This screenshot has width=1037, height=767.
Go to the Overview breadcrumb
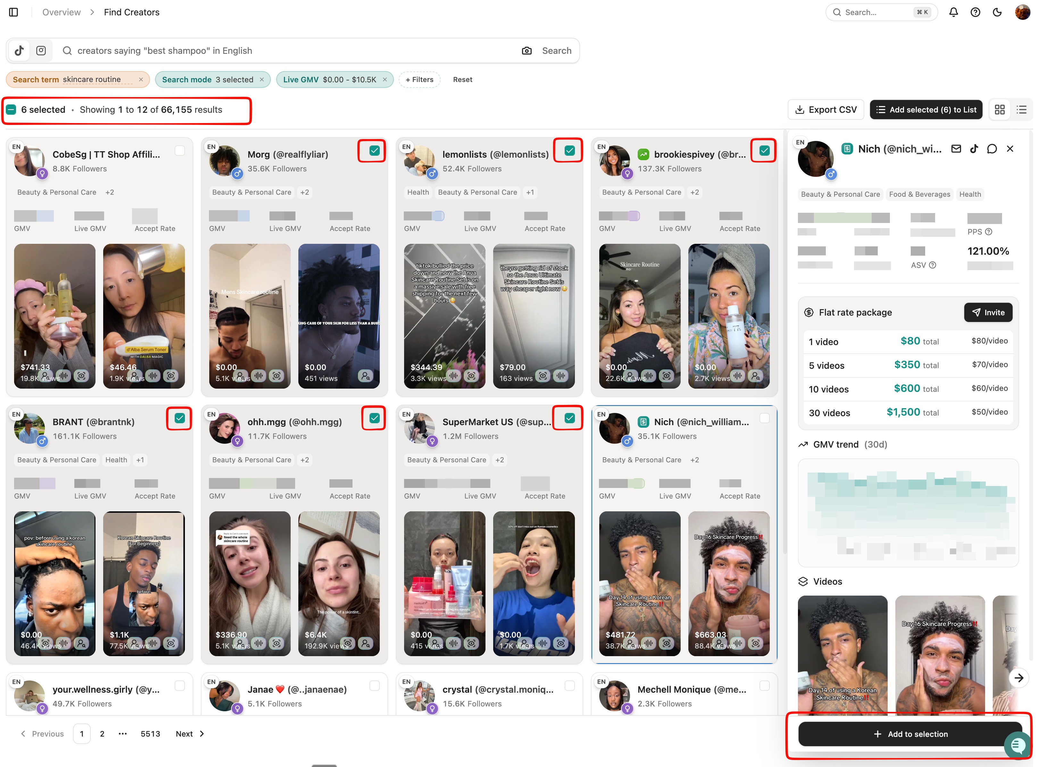pyautogui.click(x=61, y=12)
